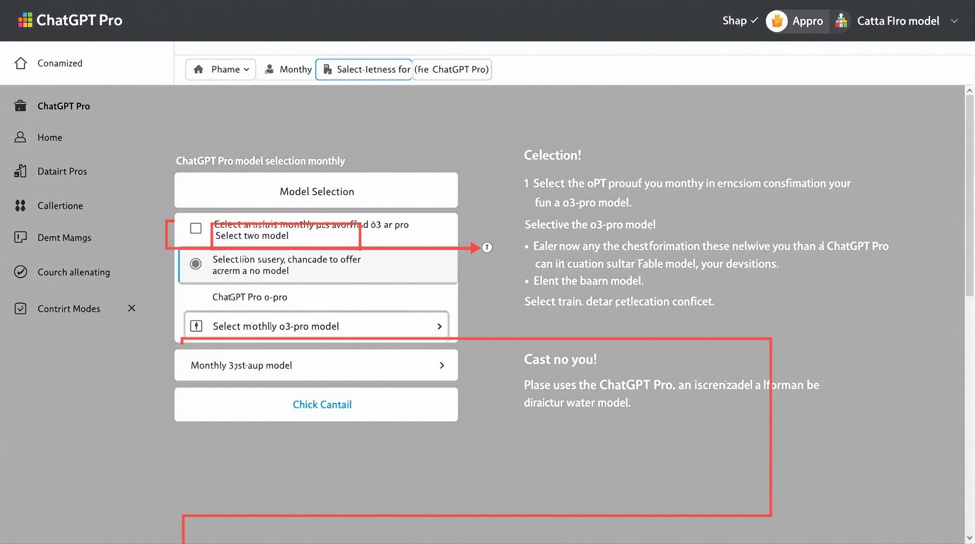The height and width of the screenshot is (544, 975).
Task: Open Datairt Pros sidebar item
Action: 62,171
